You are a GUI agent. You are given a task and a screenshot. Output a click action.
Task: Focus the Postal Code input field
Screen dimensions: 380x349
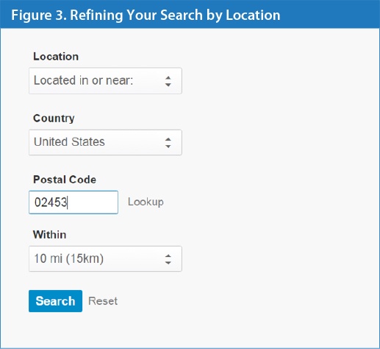click(x=74, y=202)
